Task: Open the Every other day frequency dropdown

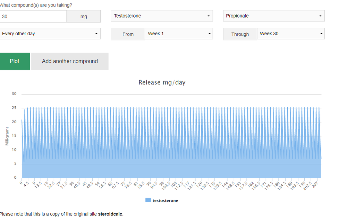Action: click(50, 34)
